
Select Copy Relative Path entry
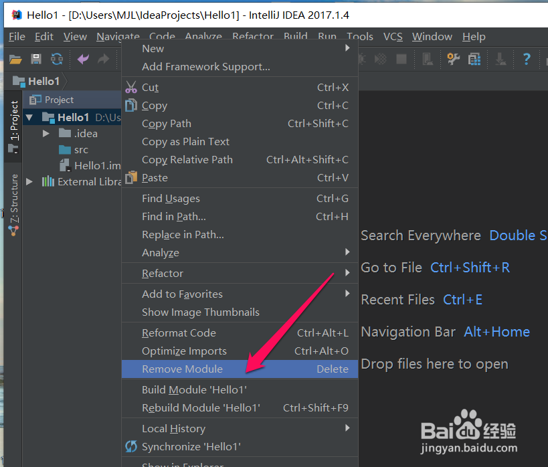click(240, 160)
